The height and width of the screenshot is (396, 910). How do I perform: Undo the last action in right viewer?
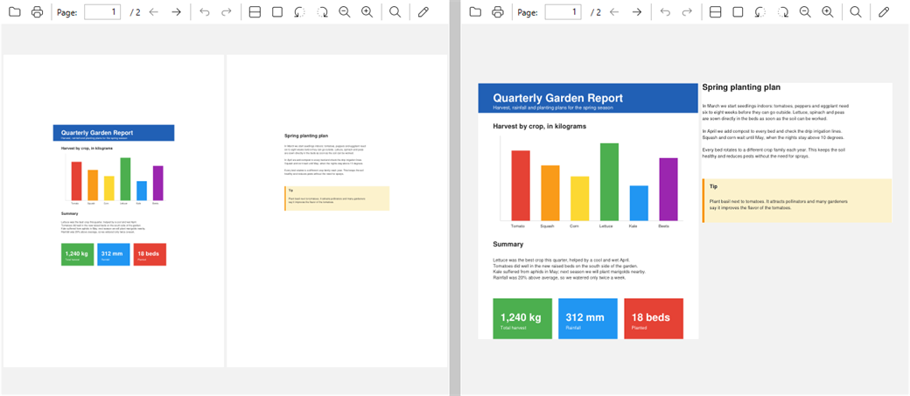[x=665, y=12]
